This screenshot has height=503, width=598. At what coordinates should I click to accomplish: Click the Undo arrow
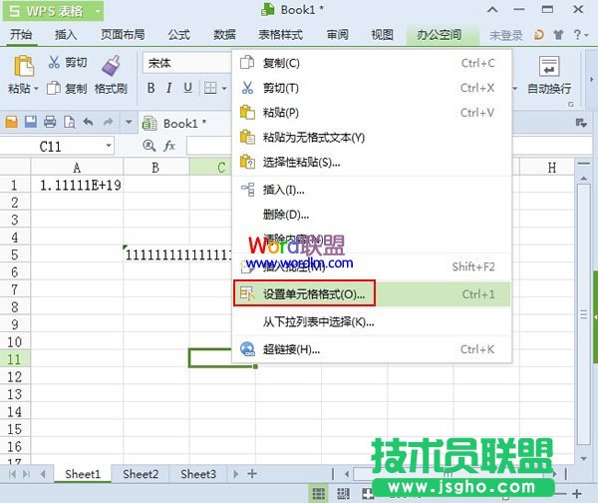pyautogui.click(x=89, y=122)
